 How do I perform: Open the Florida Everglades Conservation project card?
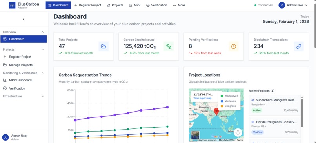tap(274, 127)
